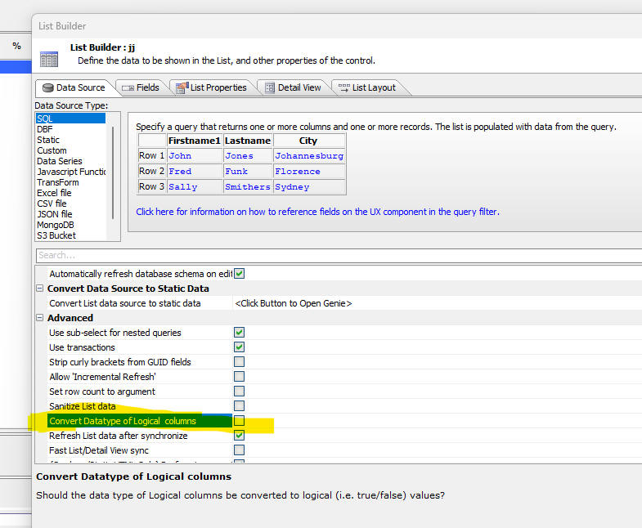This screenshot has width=642, height=528.
Task: Open the List Properties tab
Action: (x=213, y=87)
